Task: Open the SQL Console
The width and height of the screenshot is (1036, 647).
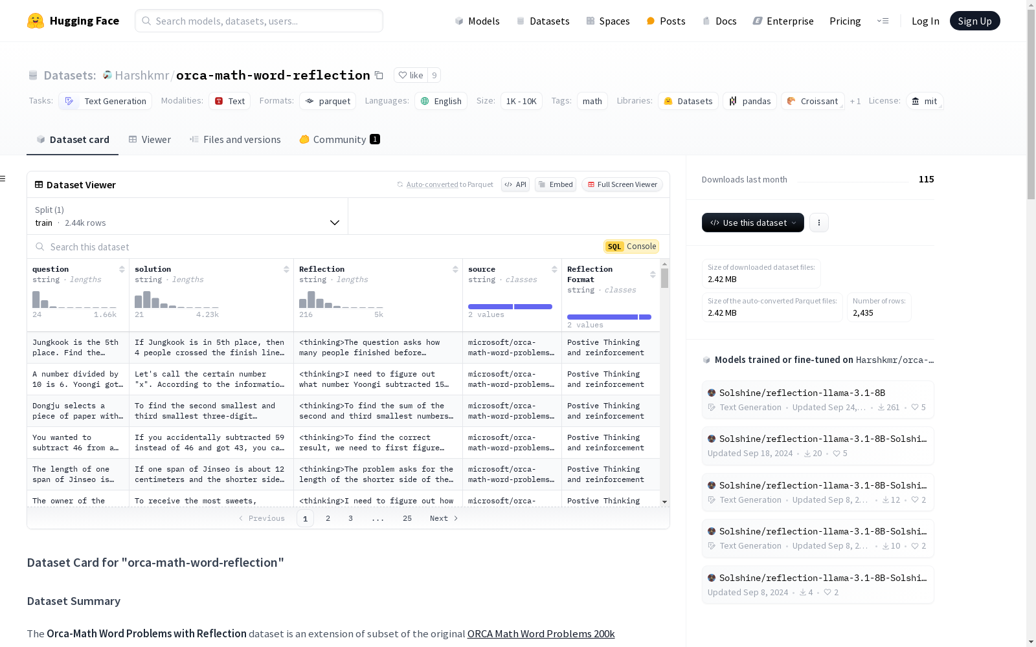Action: (x=631, y=247)
